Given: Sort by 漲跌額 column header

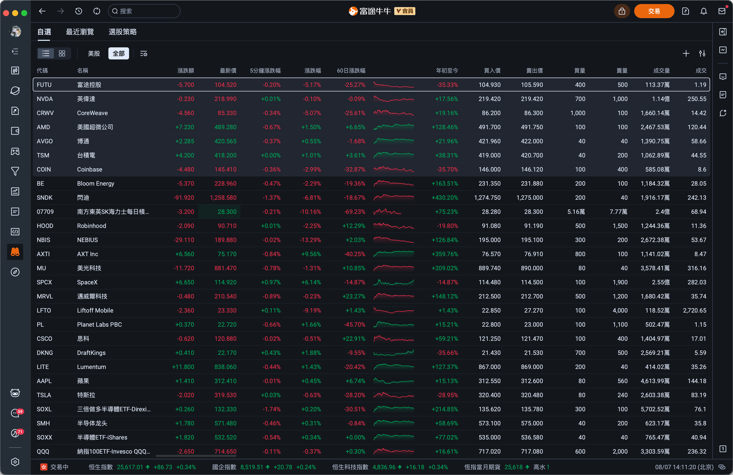Looking at the screenshot, I should click(x=186, y=71).
